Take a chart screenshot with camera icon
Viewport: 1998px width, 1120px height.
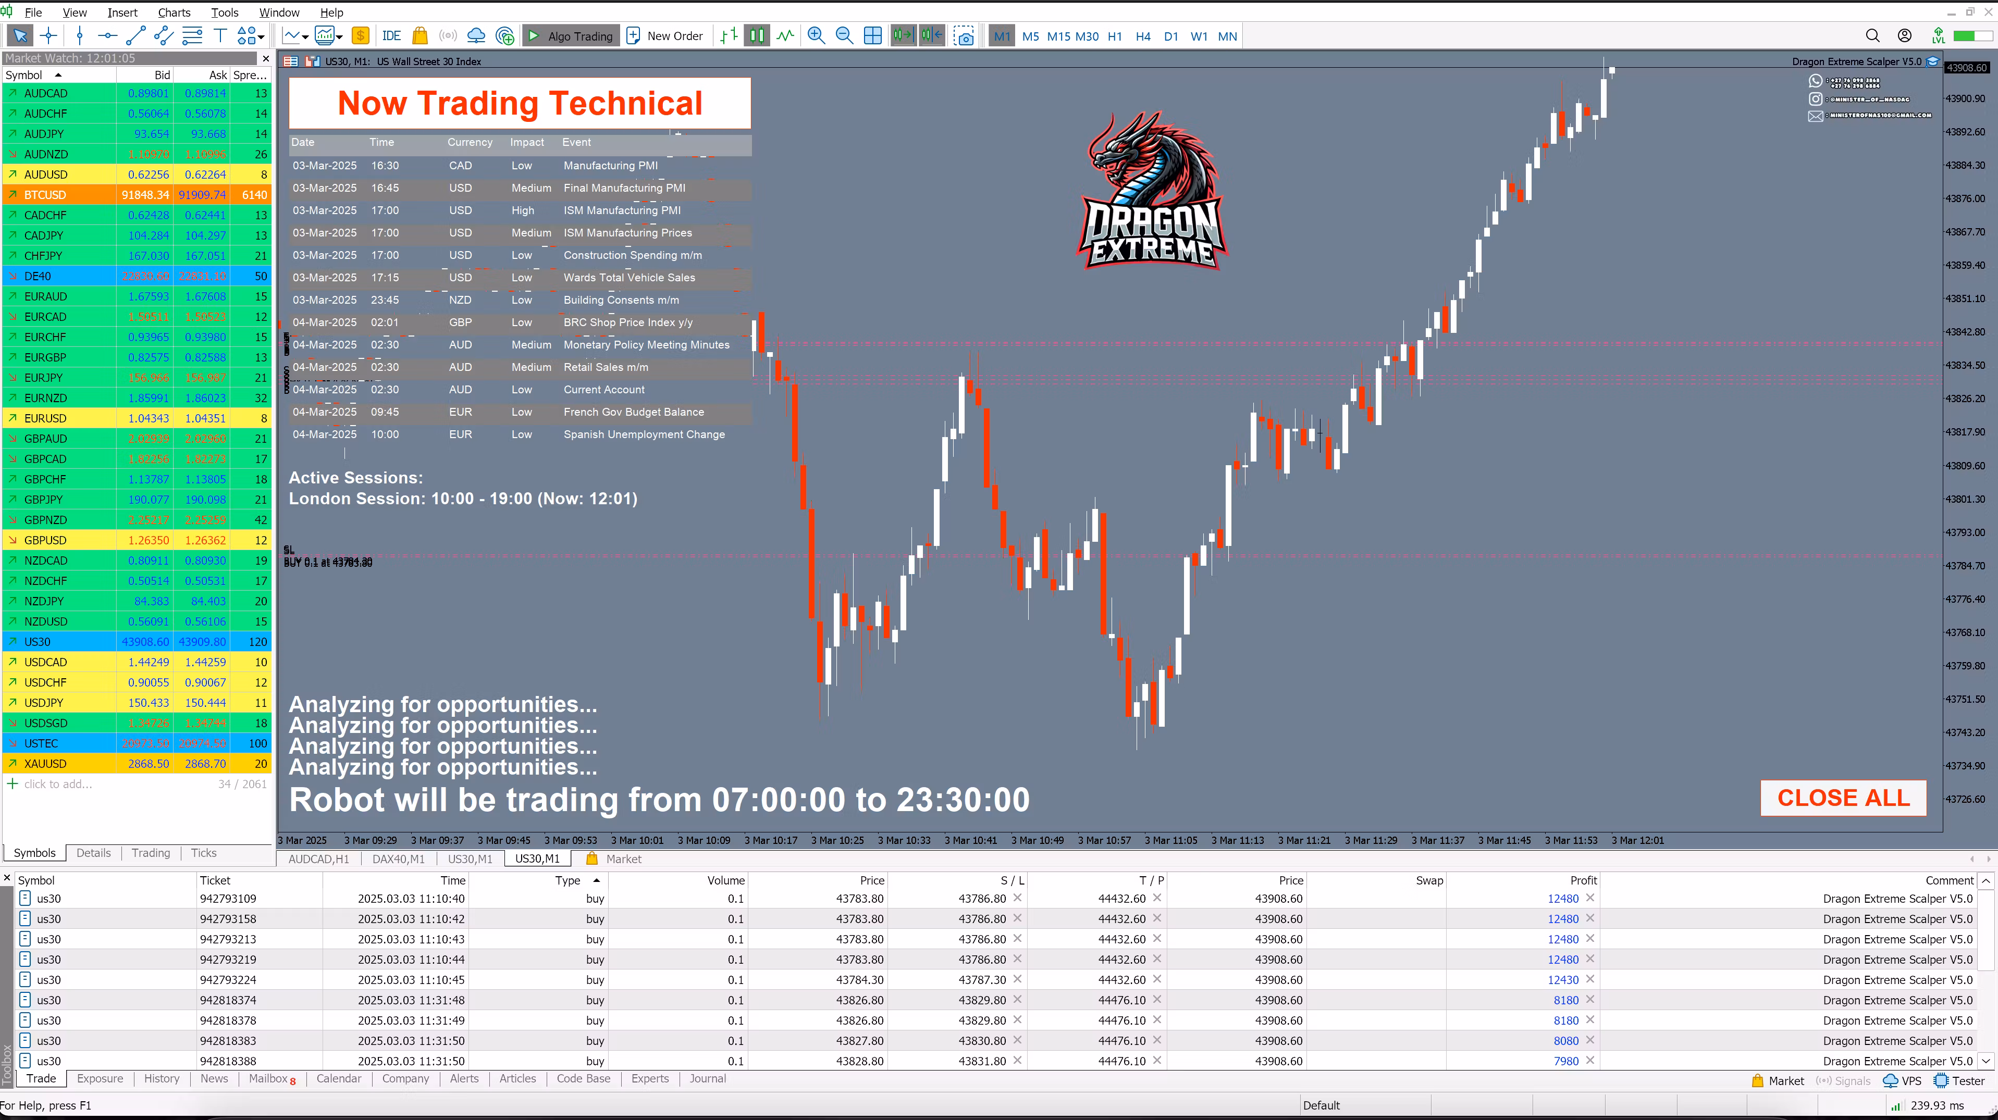point(964,35)
